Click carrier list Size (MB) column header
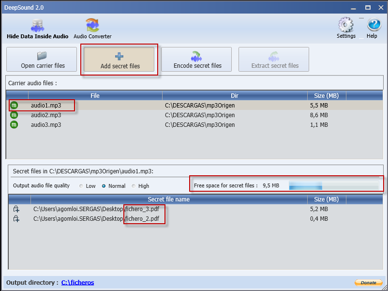Screen dimensions: 388x291 pyautogui.click(x=327, y=95)
